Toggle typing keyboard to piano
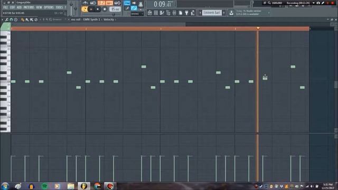 click(127, 3)
